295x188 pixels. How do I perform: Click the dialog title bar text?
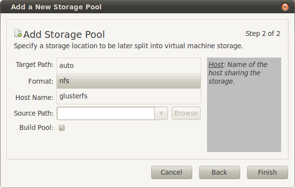pyautogui.click(x=56, y=7)
